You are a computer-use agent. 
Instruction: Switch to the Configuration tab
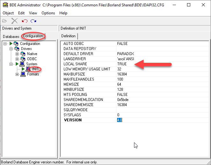click(33, 36)
